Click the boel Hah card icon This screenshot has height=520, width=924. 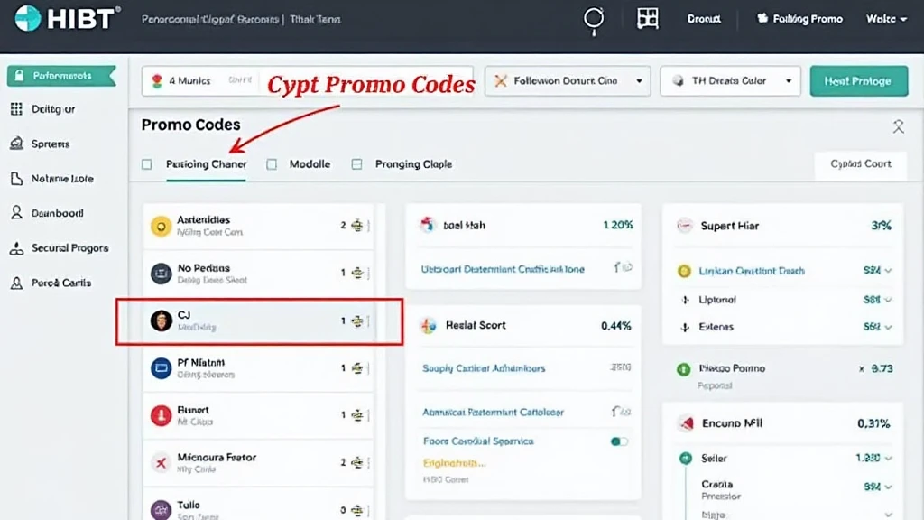tap(427, 225)
